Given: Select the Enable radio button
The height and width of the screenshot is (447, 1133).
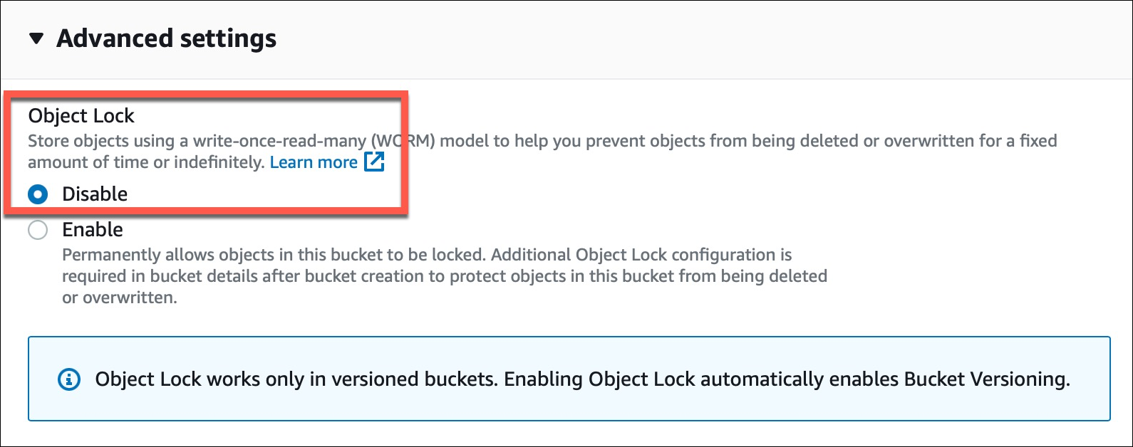Looking at the screenshot, I should tap(38, 229).
